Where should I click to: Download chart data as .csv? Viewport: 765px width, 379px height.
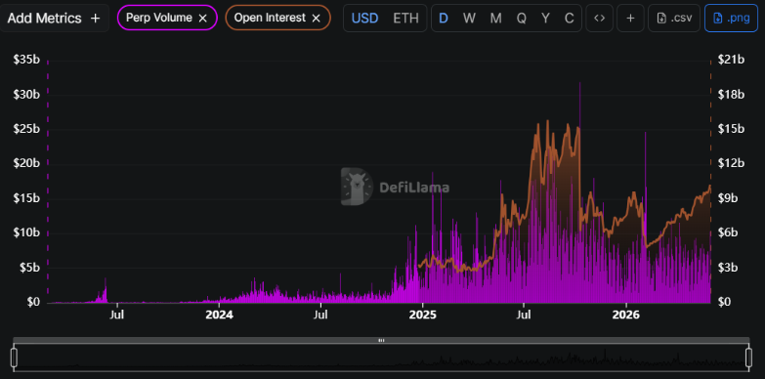tap(674, 19)
